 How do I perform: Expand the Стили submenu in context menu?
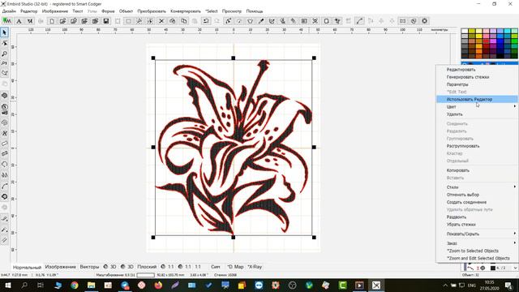[x=515, y=187]
